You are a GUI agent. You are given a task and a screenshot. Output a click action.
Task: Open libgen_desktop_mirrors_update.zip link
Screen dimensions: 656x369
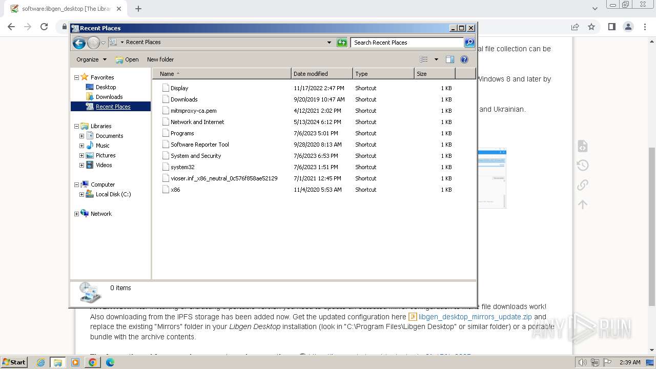475,317
